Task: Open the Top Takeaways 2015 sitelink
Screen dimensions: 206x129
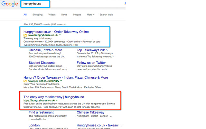Action: [92, 50]
